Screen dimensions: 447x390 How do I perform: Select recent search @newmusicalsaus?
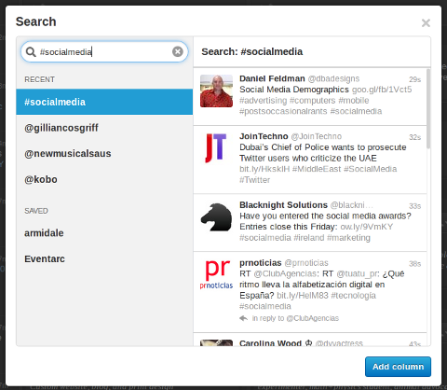point(104,153)
